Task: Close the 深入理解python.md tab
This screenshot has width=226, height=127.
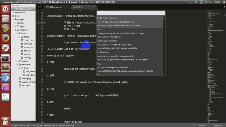Action: (66, 7)
